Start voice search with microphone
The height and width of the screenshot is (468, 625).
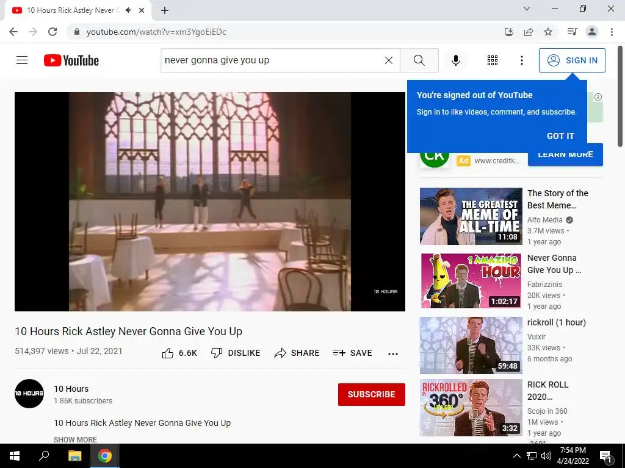coord(456,60)
